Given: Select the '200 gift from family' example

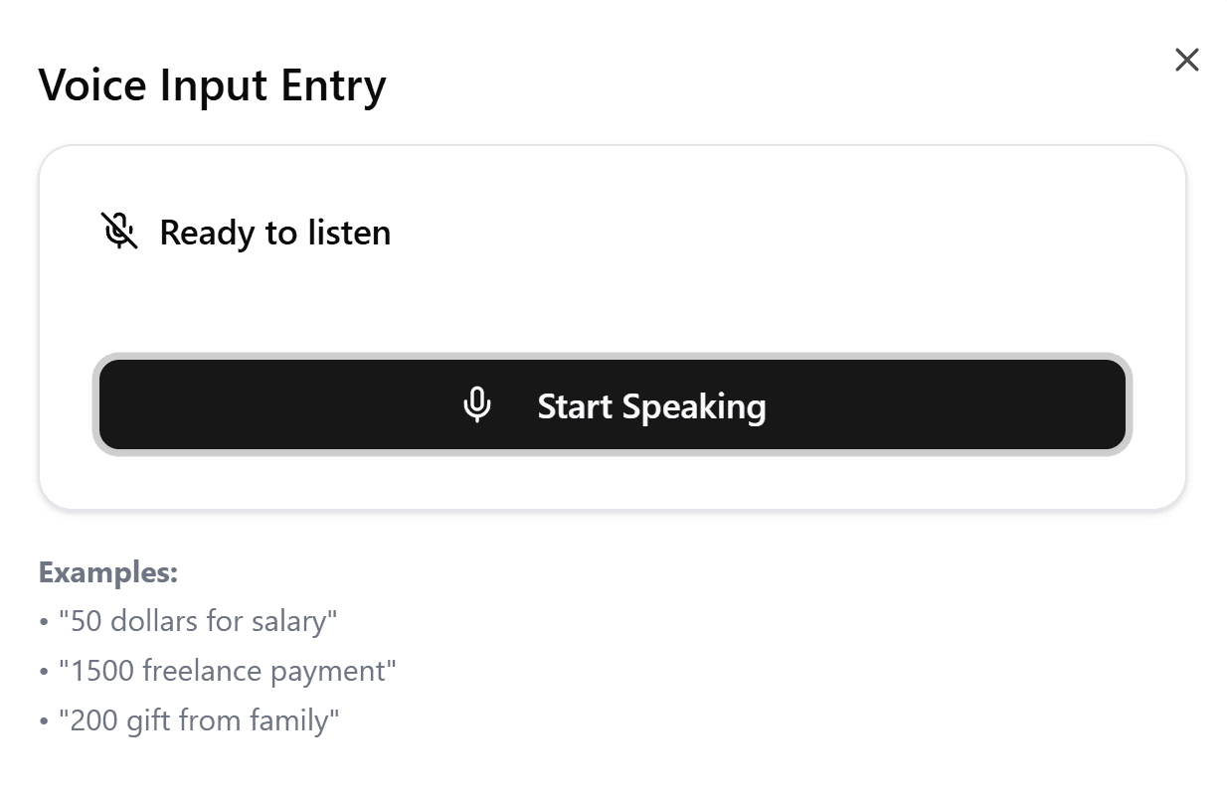Looking at the screenshot, I should coord(199,719).
